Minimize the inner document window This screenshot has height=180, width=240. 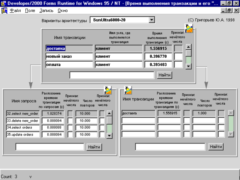[223, 10]
